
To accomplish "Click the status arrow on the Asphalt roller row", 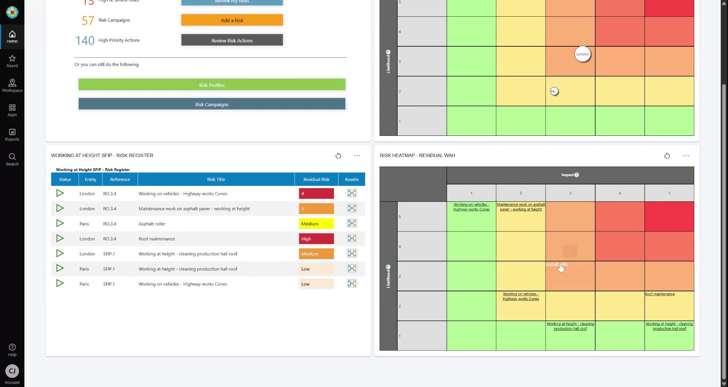I will 60,223.
